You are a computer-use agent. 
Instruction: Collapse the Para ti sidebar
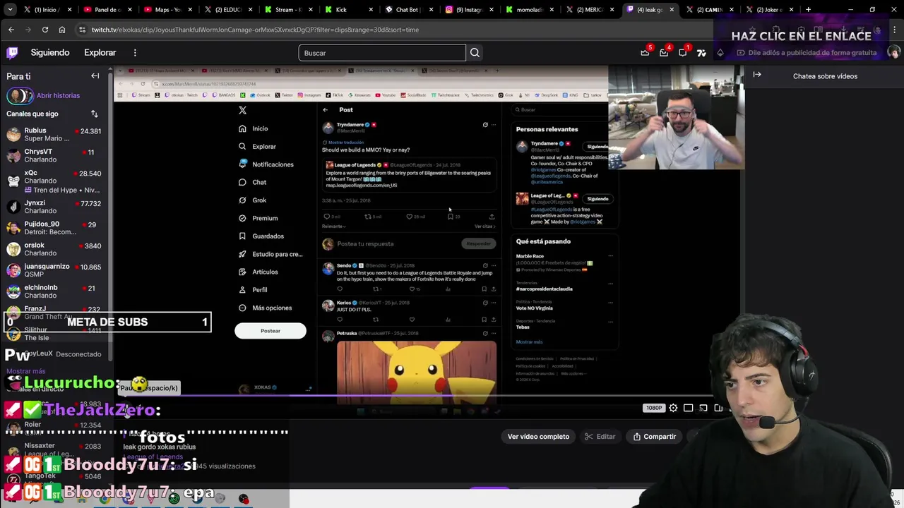(95, 76)
